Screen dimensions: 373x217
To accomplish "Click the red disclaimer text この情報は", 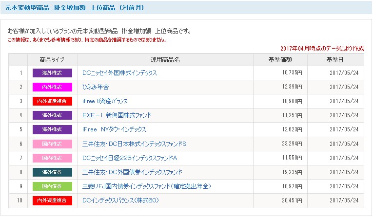I will [87, 40].
